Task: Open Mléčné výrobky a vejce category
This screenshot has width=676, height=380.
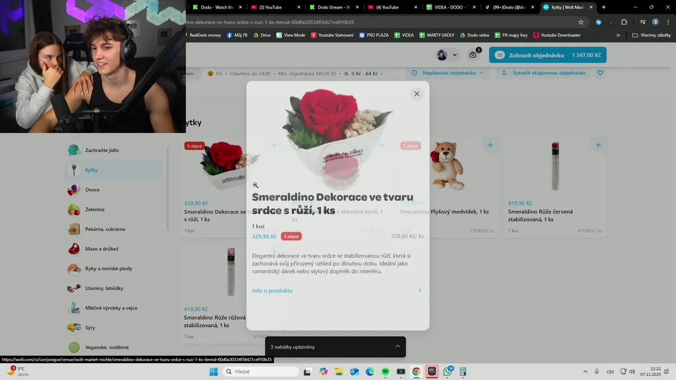Action: pos(115,308)
